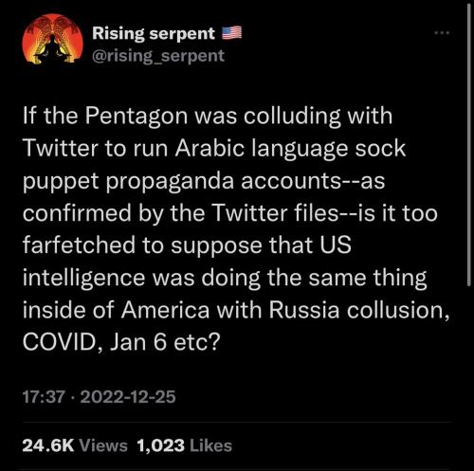Click the Likes label
The image size is (474, 471).
(x=211, y=445)
